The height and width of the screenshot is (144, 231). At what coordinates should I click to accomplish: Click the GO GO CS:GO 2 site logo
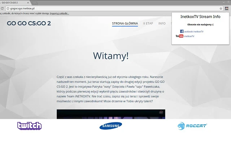coord(29,23)
